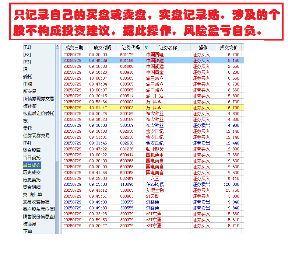Open 债券现券交易 in the sidebar
288x268 pixels.
36,136
